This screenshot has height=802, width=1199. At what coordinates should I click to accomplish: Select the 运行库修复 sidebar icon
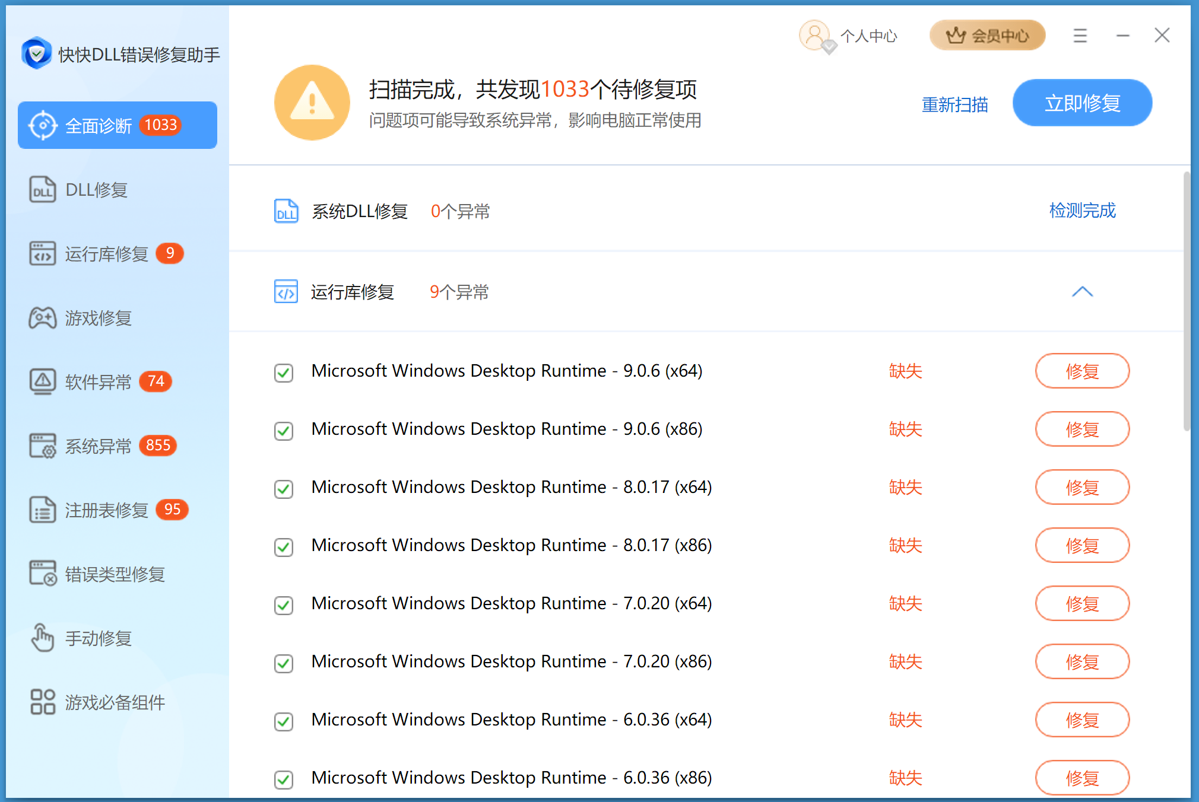click(42, 253)
